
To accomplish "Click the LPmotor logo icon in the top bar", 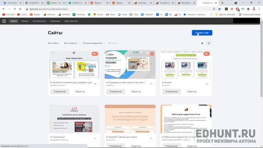I will 4,21.
